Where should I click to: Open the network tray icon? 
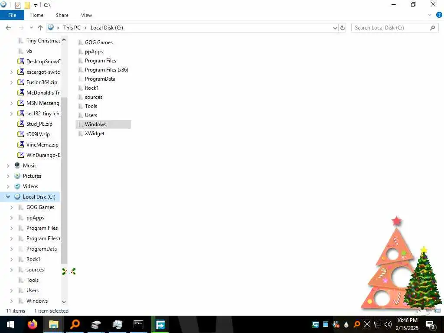pos(378,324)
